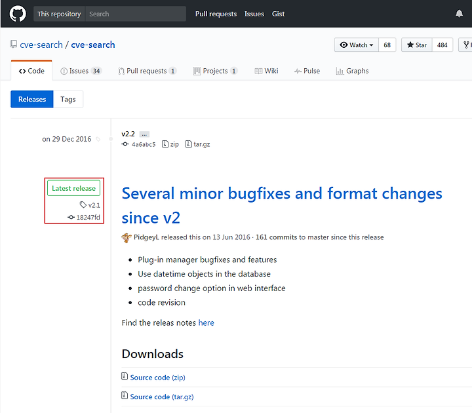Focus the repository Search field

[x=136, y=14]
